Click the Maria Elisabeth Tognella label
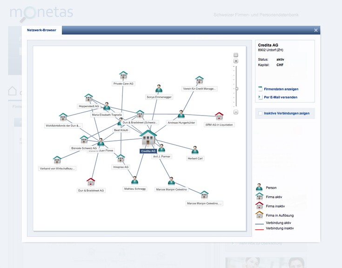This screenshot has height=268, width=342. tap(107, 115)
